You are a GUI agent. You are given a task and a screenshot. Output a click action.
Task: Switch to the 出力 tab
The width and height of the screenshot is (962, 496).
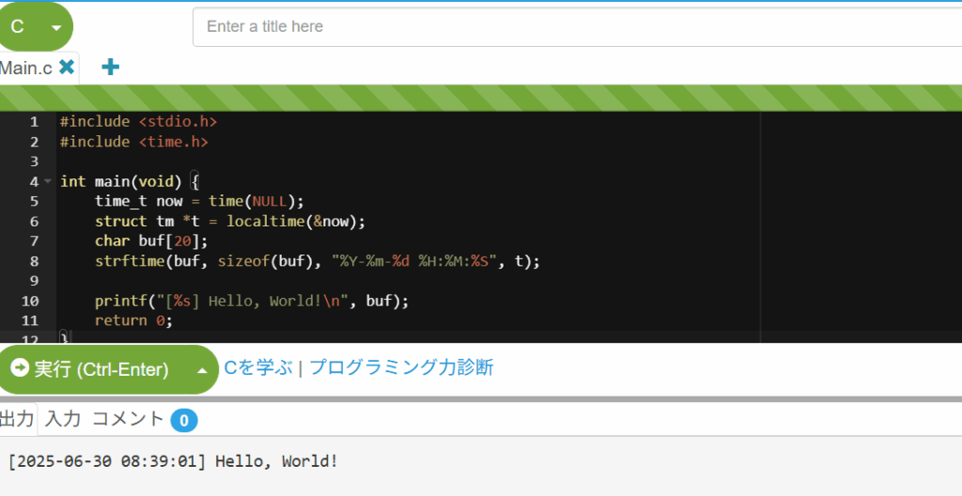17,419
